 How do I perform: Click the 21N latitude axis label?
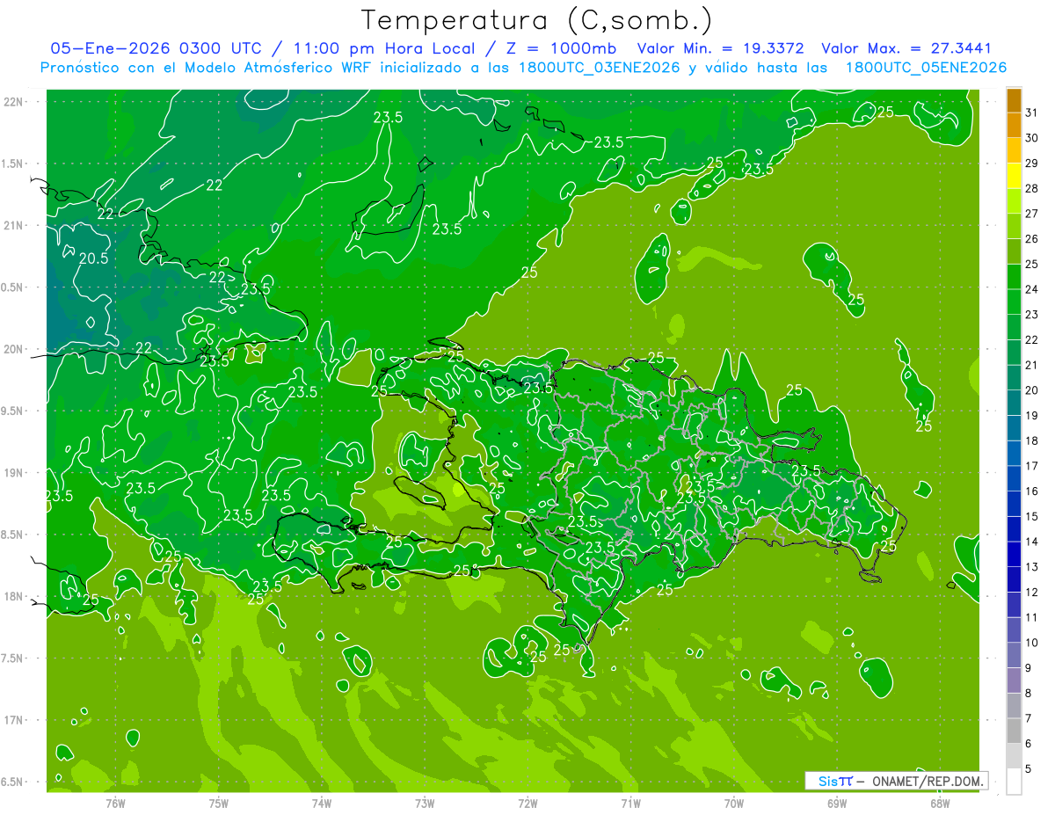tap(14, 225)
